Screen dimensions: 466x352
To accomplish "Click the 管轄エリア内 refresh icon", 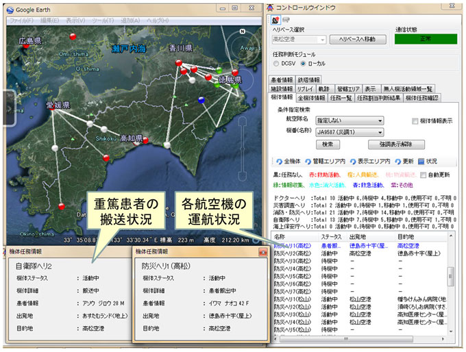I will coord(308,162).
